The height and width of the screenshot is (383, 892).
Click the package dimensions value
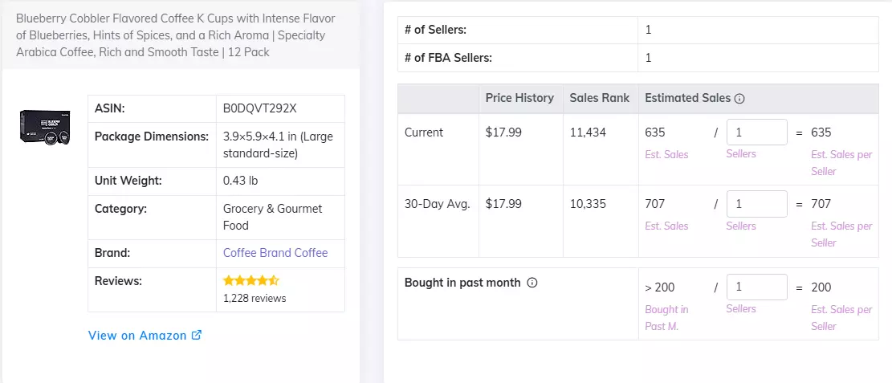click(278, 145)
